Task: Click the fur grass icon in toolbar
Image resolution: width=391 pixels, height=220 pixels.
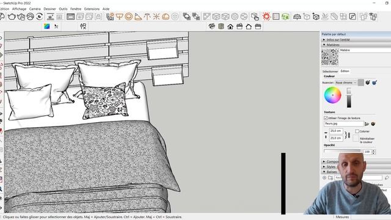Action: coord(324,16)
